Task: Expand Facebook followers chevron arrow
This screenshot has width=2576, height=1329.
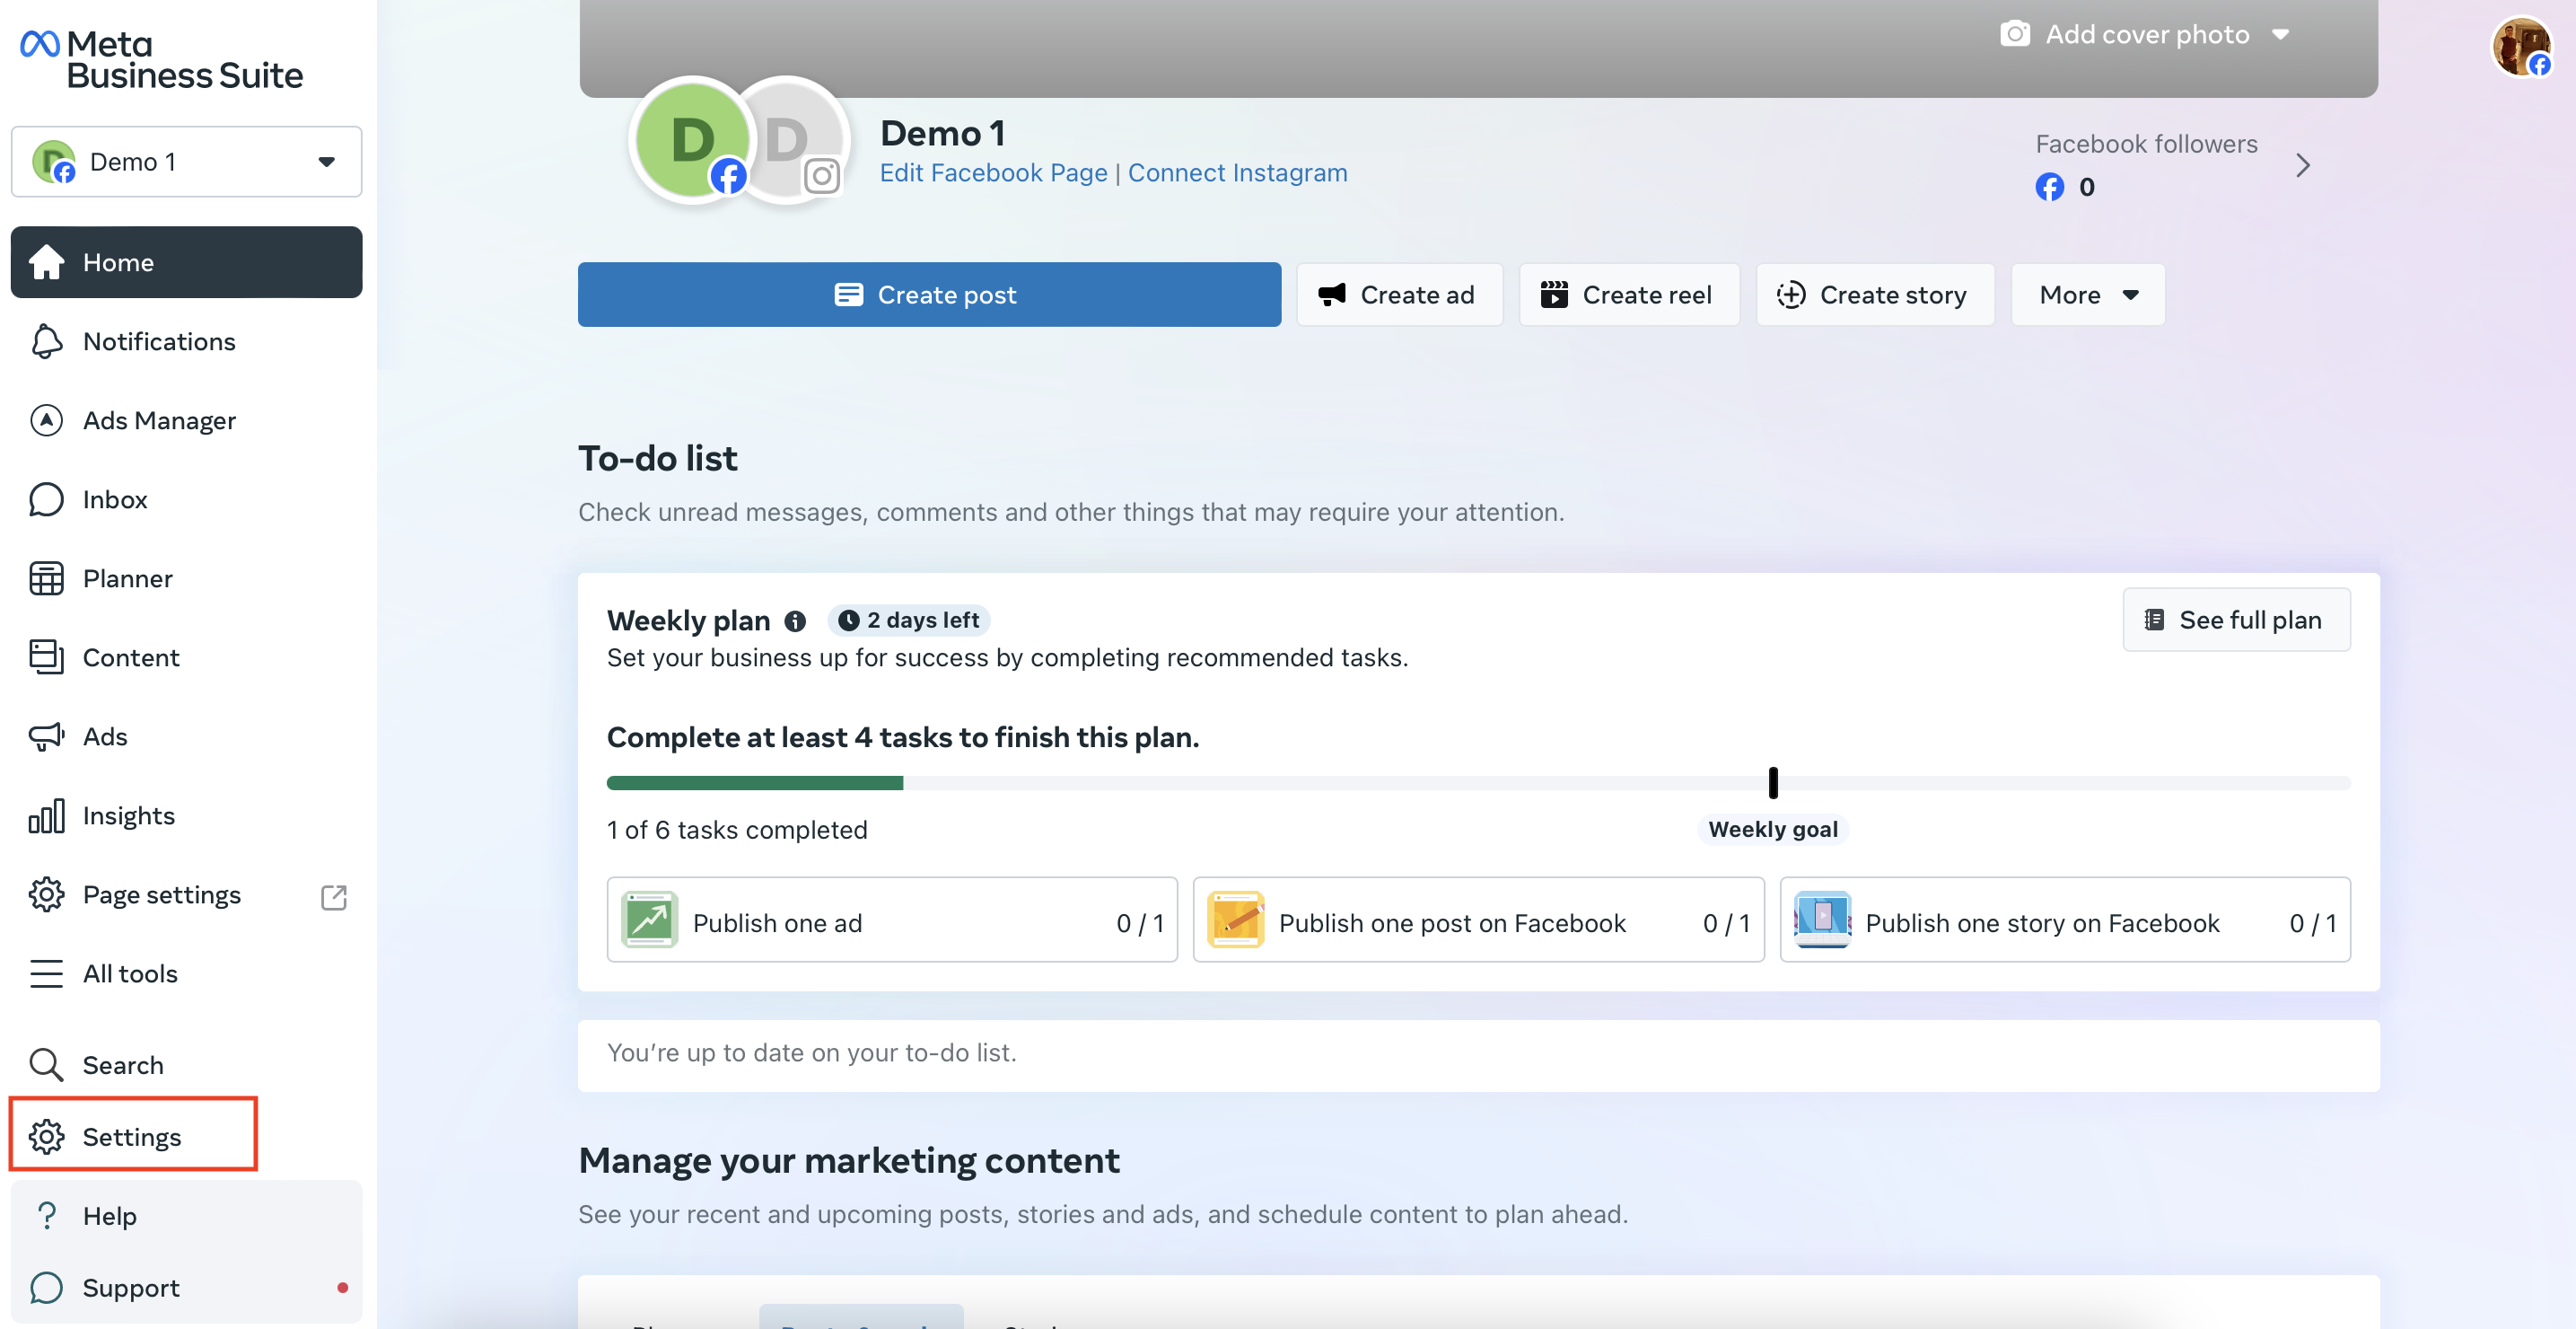Action: (2303, 165)
